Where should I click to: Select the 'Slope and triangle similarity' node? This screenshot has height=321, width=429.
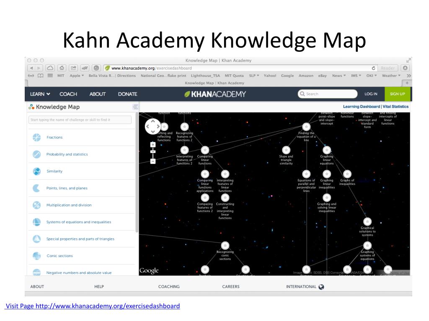click(x=286, y=150)
